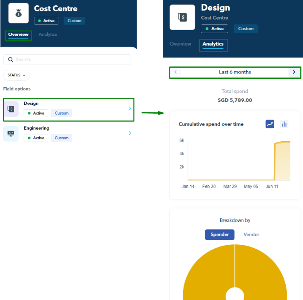303x300 pixels.
Task: Click the Custom tag in Design header
Action: 246,29
